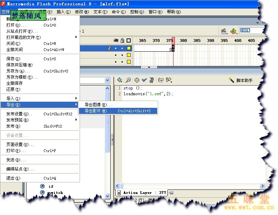Check syntax with the blue checkmark icon
278x215 pixels.
(144, 80)
